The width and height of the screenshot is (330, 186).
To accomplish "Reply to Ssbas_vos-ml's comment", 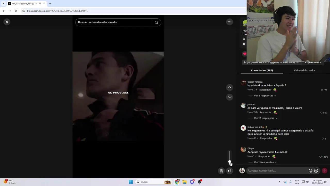I will tap(266, 138).
